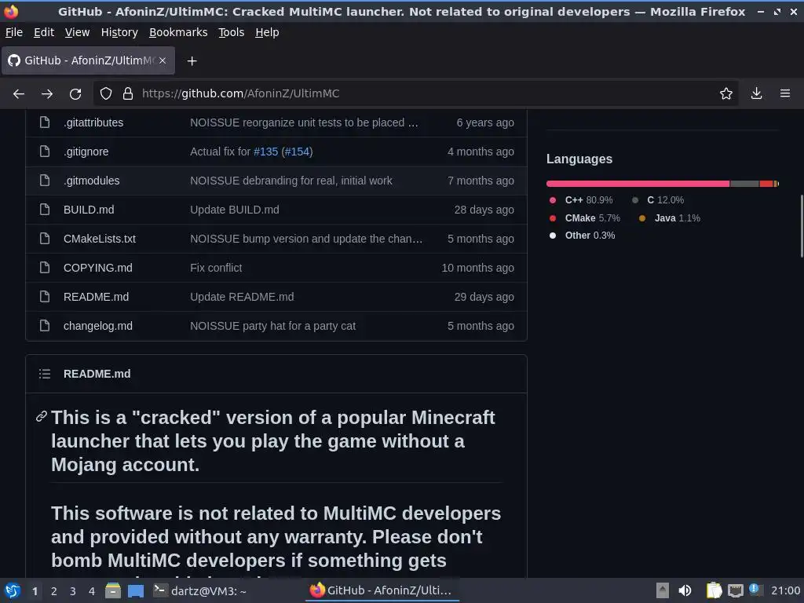Open commit 'Fix conflict'
The height and width of the screenshot is (603, 804).
pos(216,268)
